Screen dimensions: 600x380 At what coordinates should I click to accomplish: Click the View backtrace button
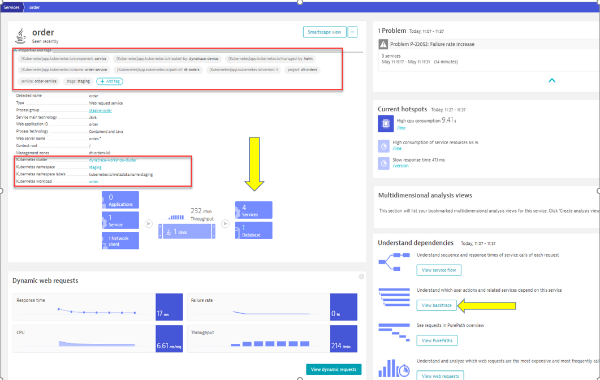click(x=437, y=305)
